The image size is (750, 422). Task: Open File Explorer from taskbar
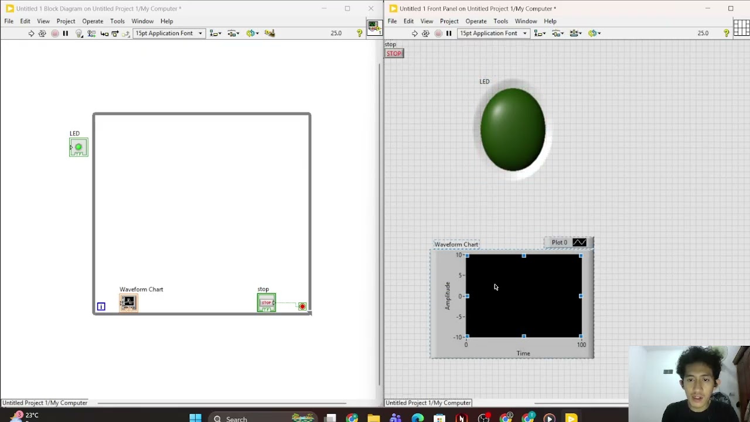point(374,418)
